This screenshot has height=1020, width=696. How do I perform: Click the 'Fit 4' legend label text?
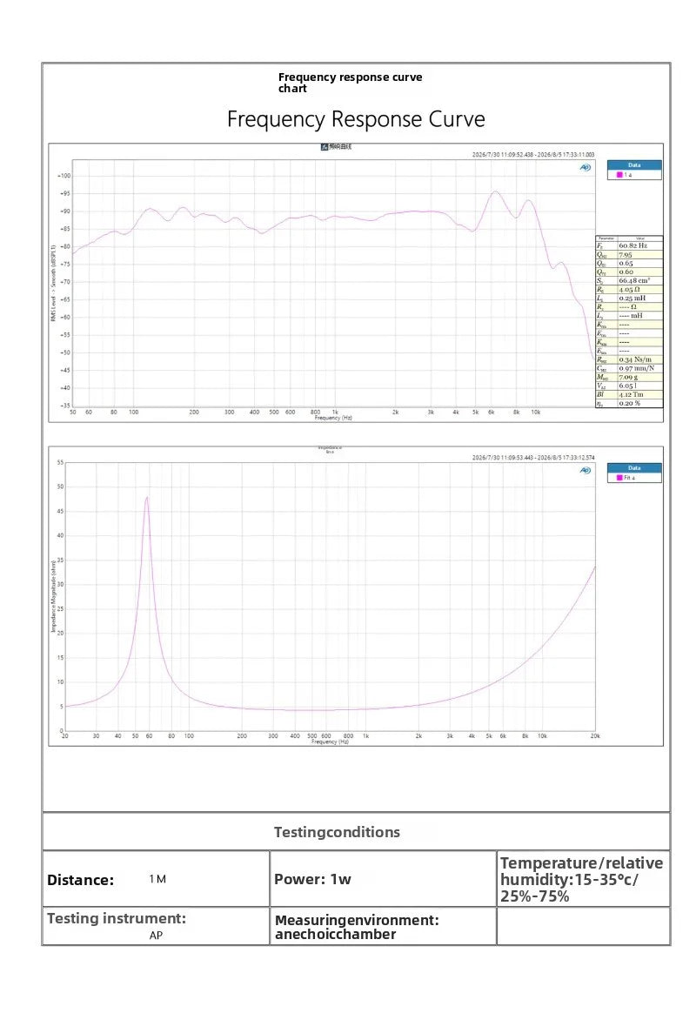(630, 478)
